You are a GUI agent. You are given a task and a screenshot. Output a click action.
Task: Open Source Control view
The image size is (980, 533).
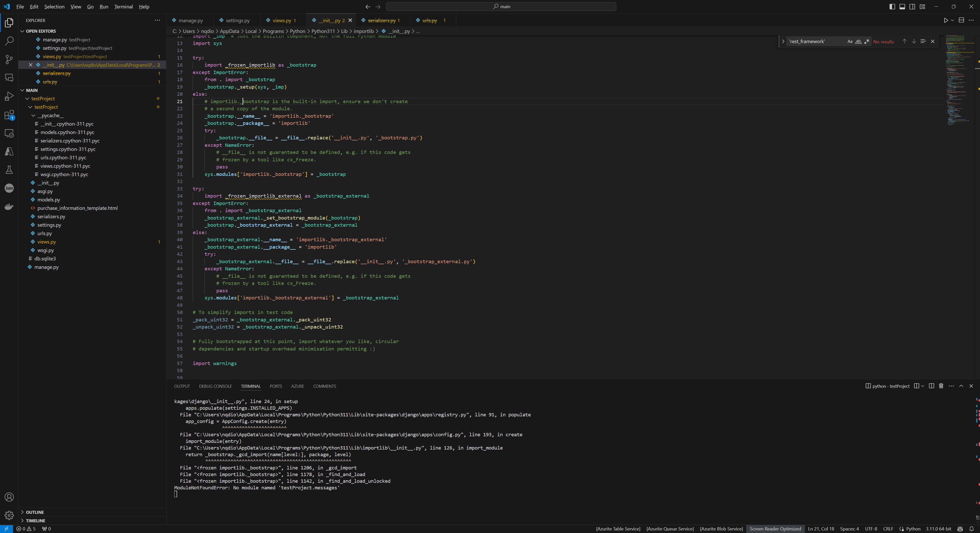[x=9, y=59]
